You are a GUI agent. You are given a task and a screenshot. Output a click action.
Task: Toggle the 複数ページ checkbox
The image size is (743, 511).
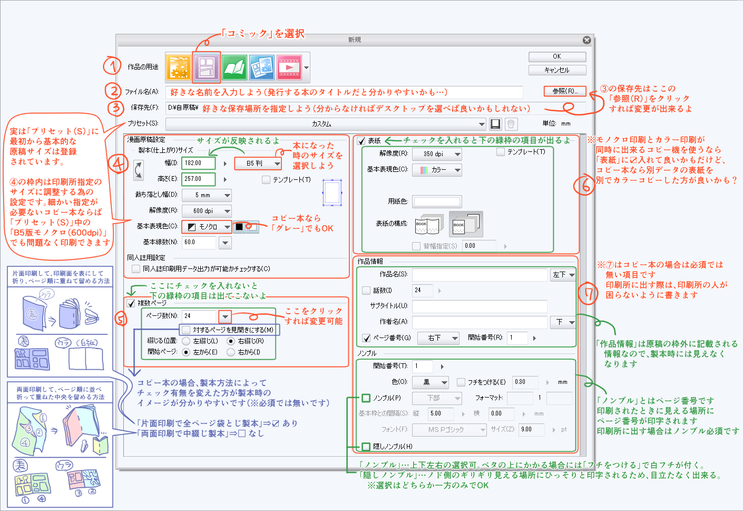[131, 303]
